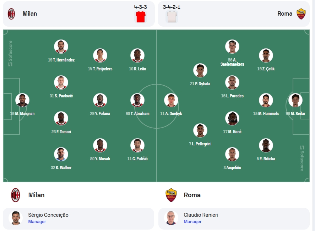Viewport: 315px width, 231px height.
Task: Click the Milan club crest in header
Action: pos(11,14)
